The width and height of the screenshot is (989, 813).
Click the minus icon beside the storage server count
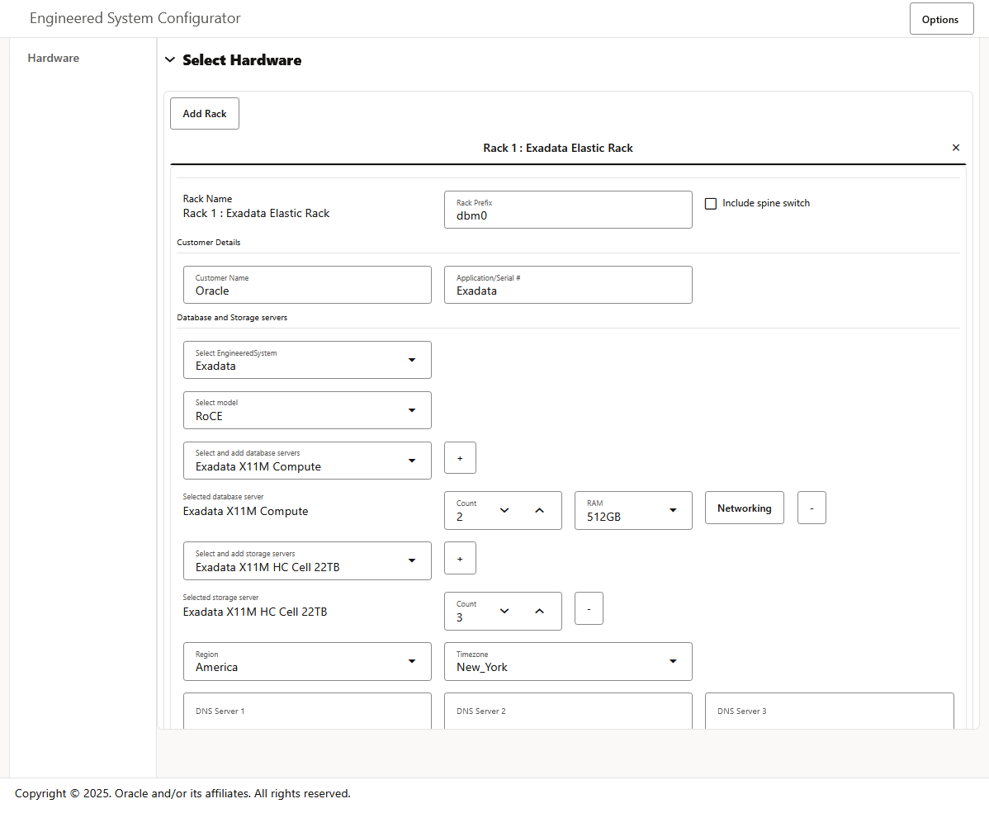[x=589, y=608]
